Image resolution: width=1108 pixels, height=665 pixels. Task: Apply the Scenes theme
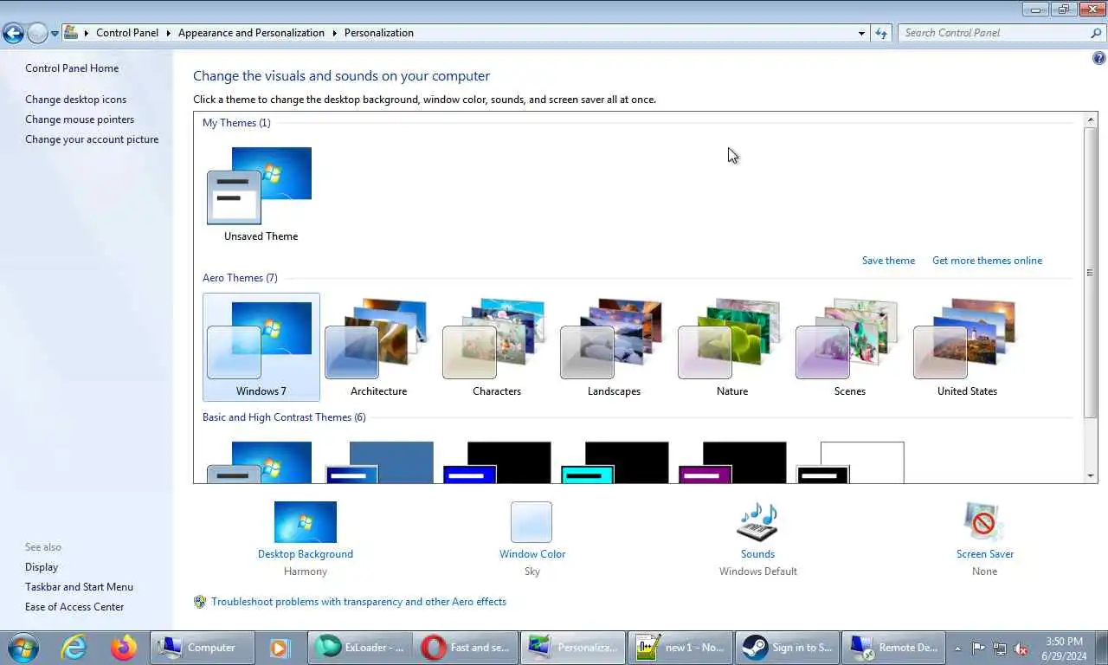849,346
